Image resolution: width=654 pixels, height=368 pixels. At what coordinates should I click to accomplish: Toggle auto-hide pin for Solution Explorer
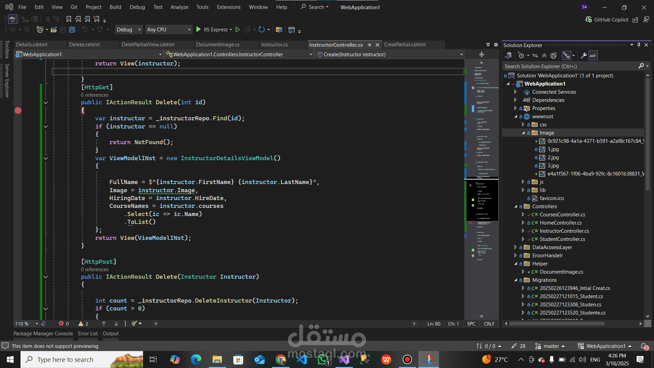(639, 45)
